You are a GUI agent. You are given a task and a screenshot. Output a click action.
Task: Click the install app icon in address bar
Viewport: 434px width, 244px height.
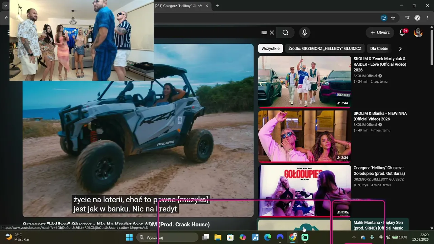[x=384, y=18]
